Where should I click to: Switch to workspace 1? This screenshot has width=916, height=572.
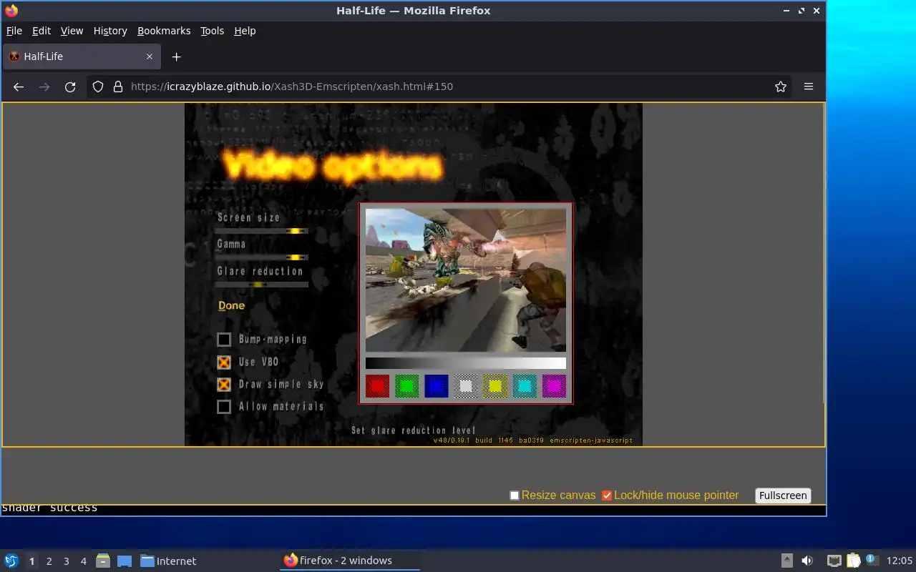[x=31, y=561]
